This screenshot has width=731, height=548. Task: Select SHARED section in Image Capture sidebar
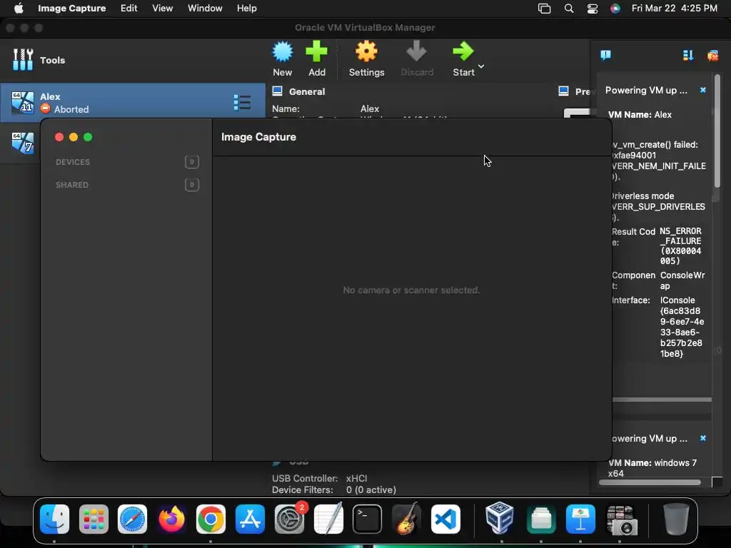tap(72, 185)
